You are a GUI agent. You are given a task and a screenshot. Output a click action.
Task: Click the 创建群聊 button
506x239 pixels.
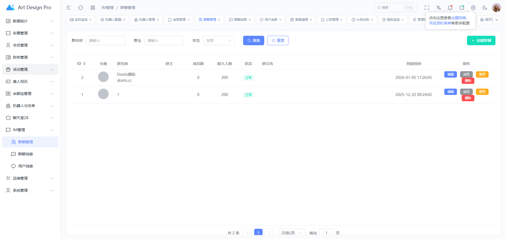[x=481, y=40]
